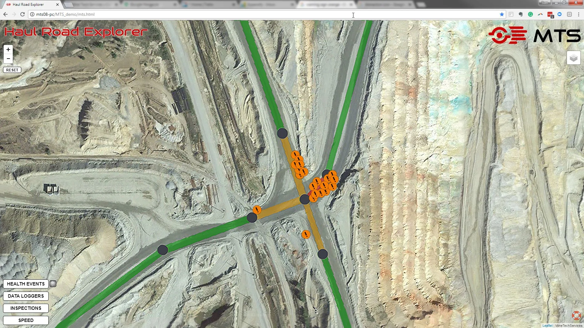584x328 pixels.
Task: Toggle the INSPECTIONS overlay
Action: [26, 308]
